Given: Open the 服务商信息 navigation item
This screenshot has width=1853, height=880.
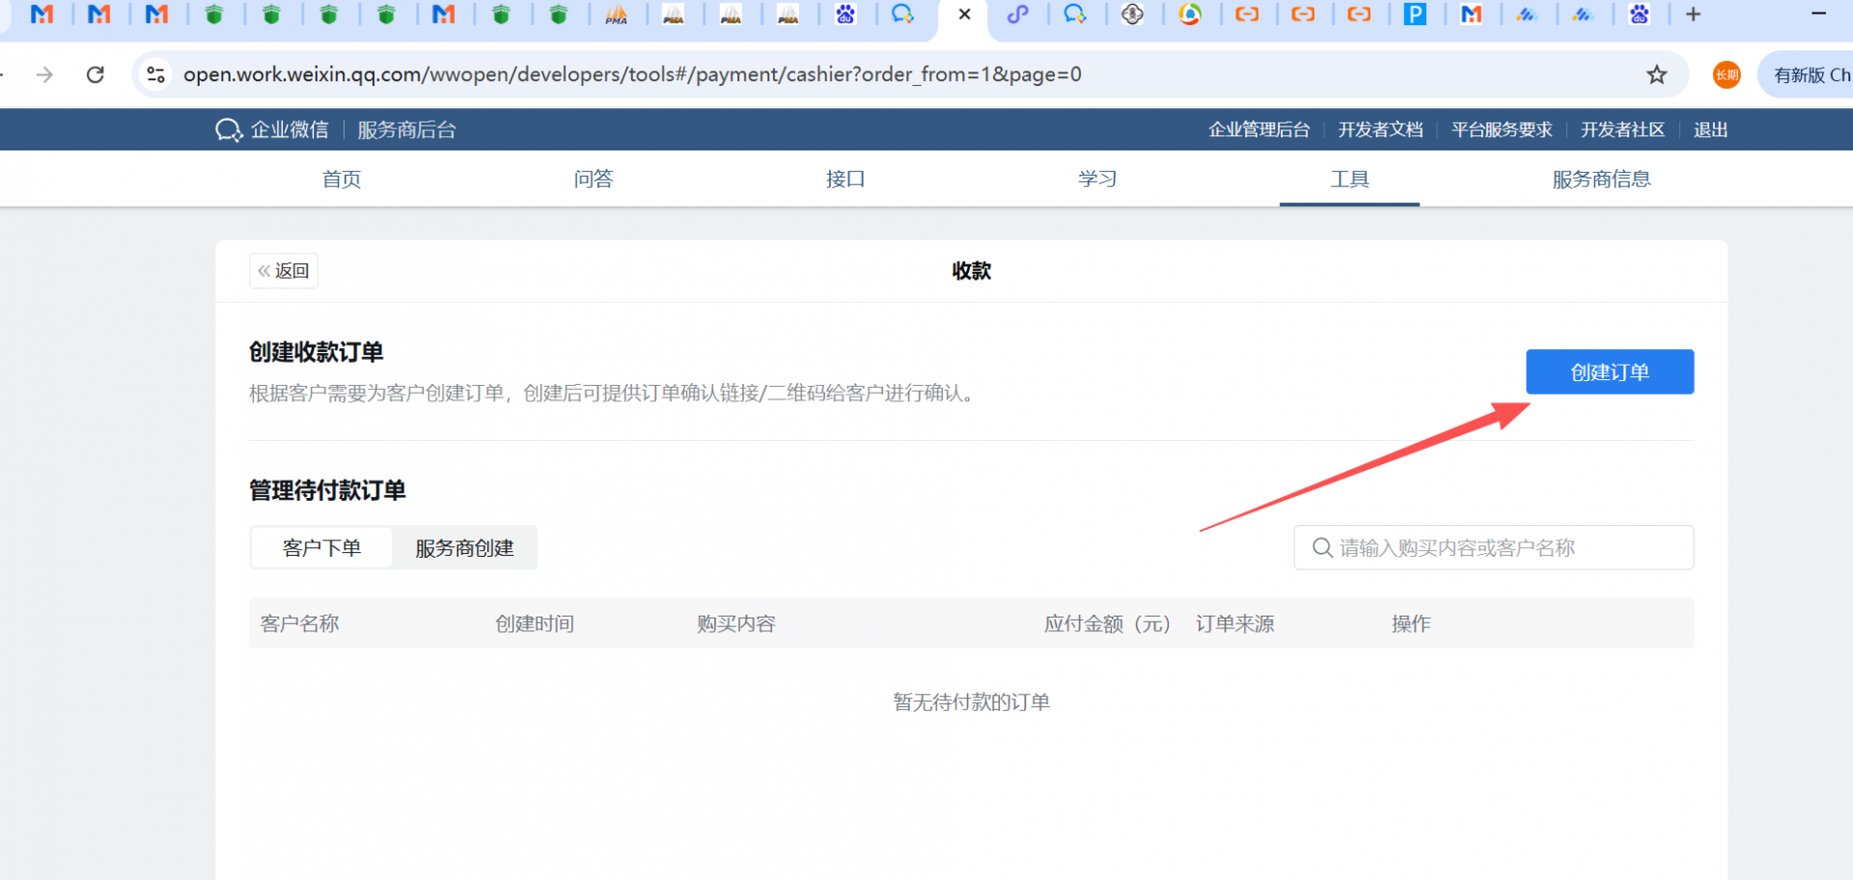Looking at the screenshot, I should coord(1601,179).
